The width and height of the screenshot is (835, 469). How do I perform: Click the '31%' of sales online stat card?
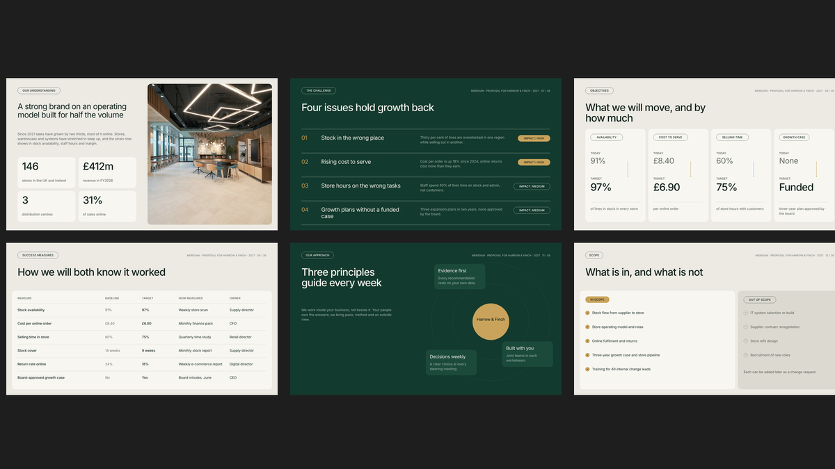pyautogui.click(x=107, y=206)
